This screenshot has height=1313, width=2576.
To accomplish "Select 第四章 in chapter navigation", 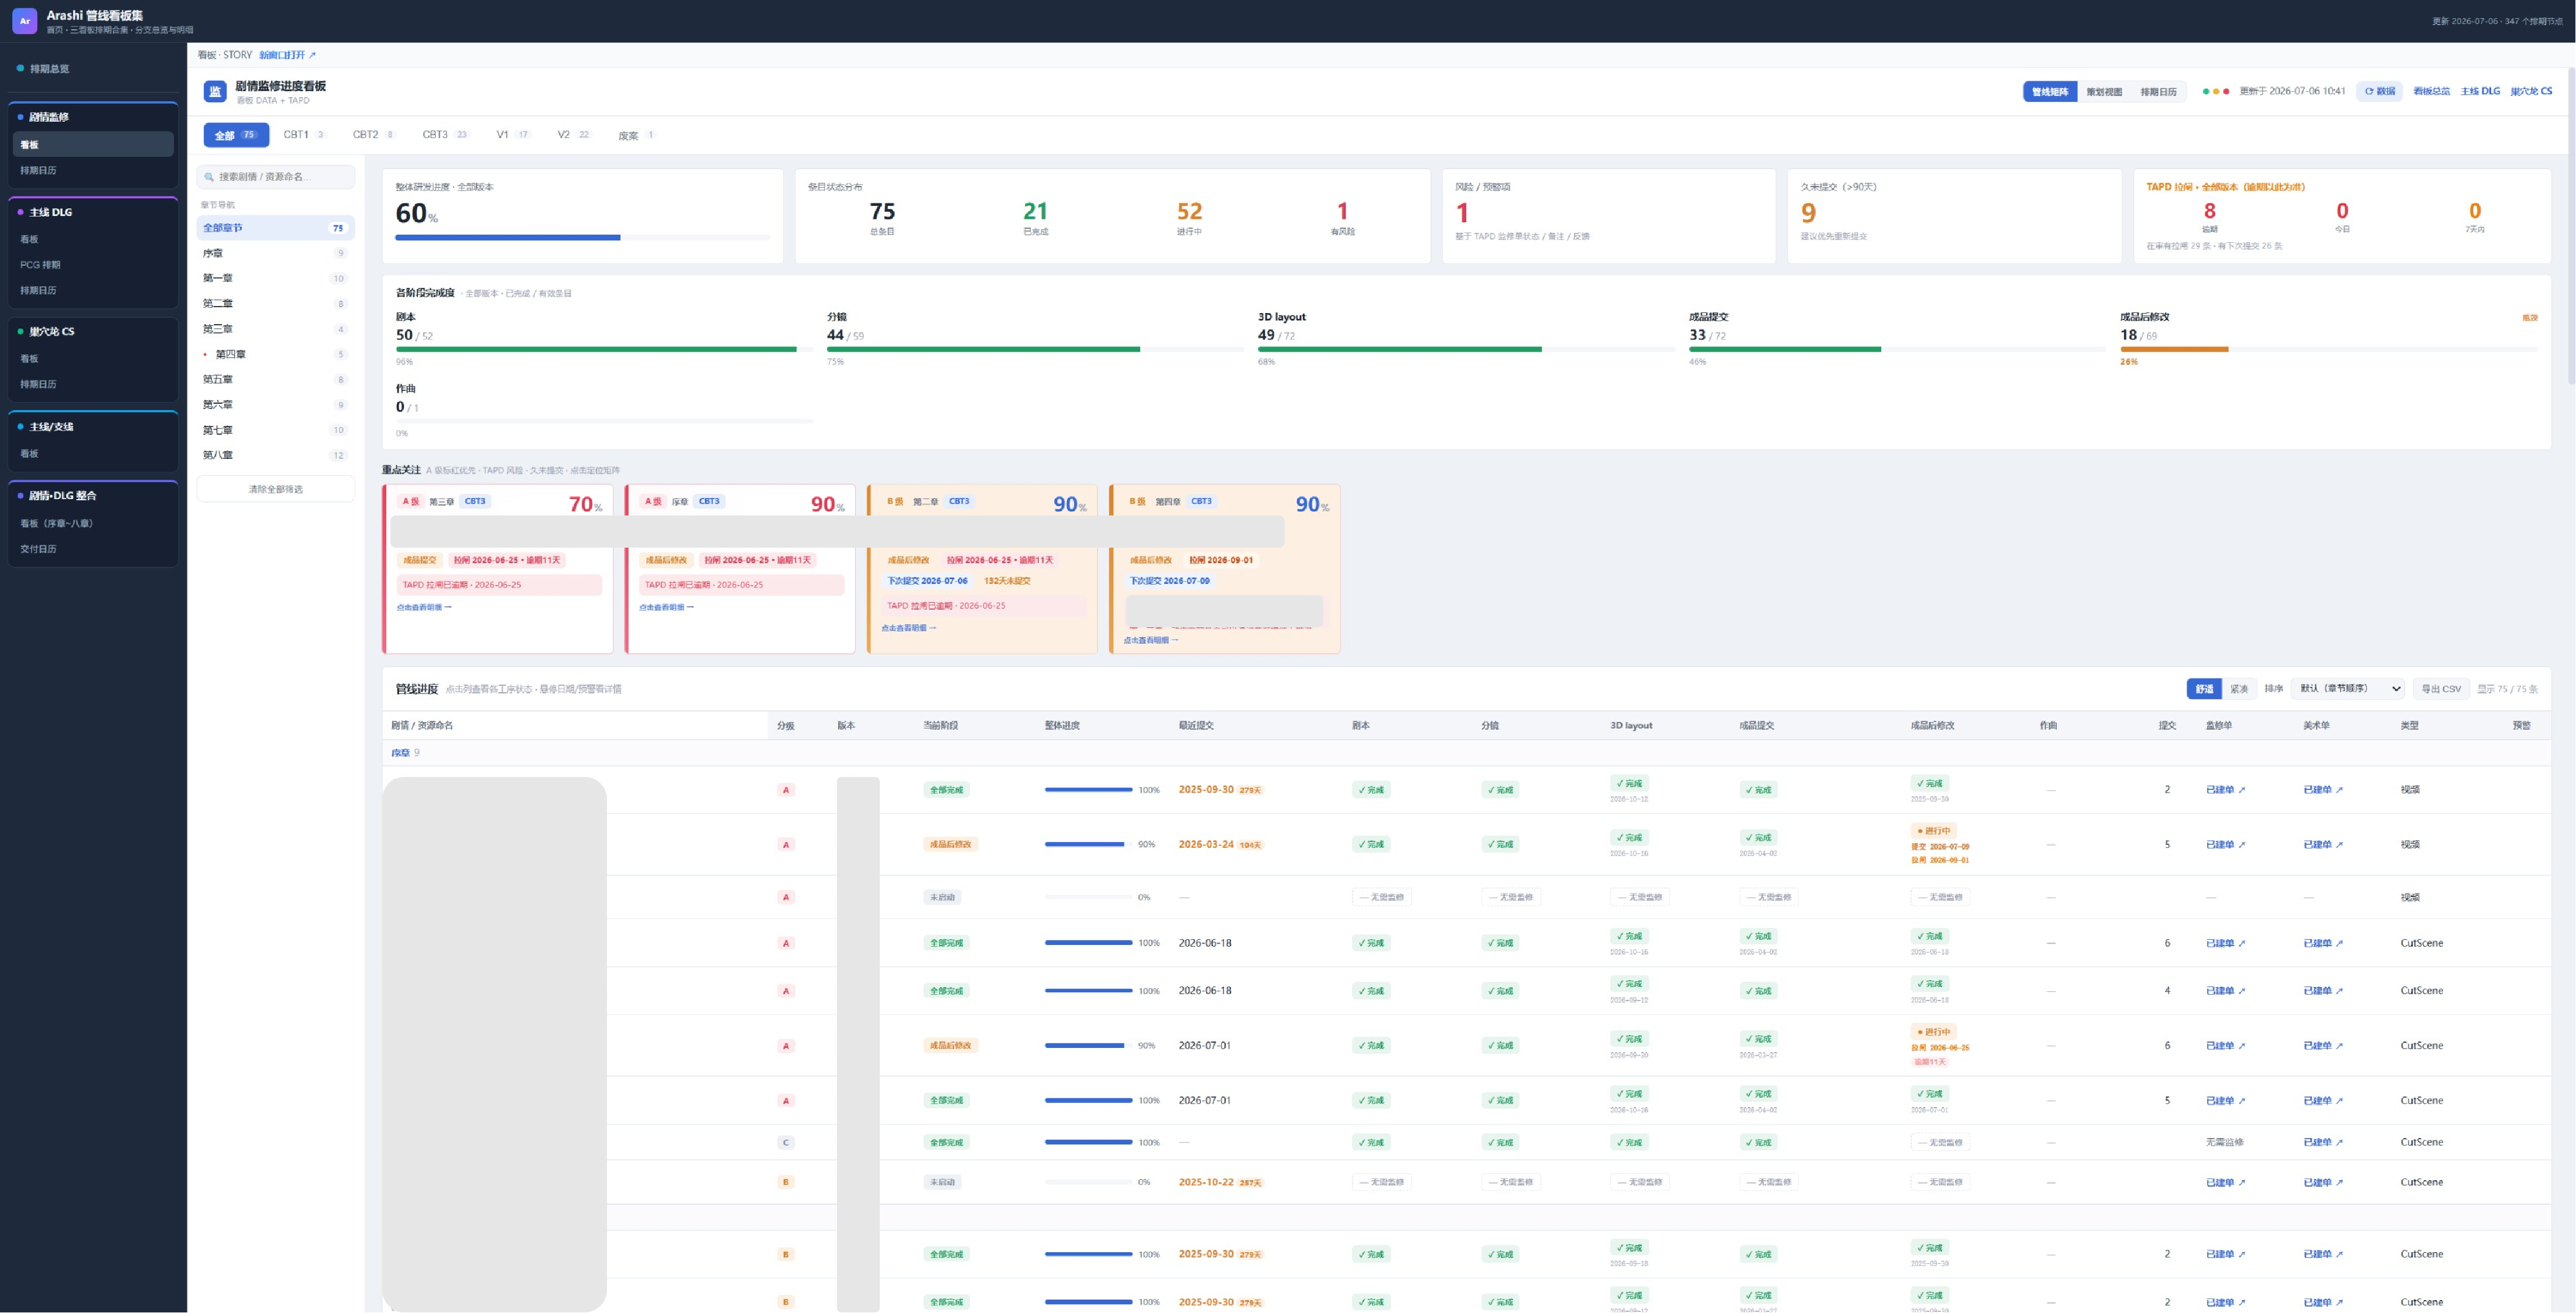I will (x=275, y=354).
